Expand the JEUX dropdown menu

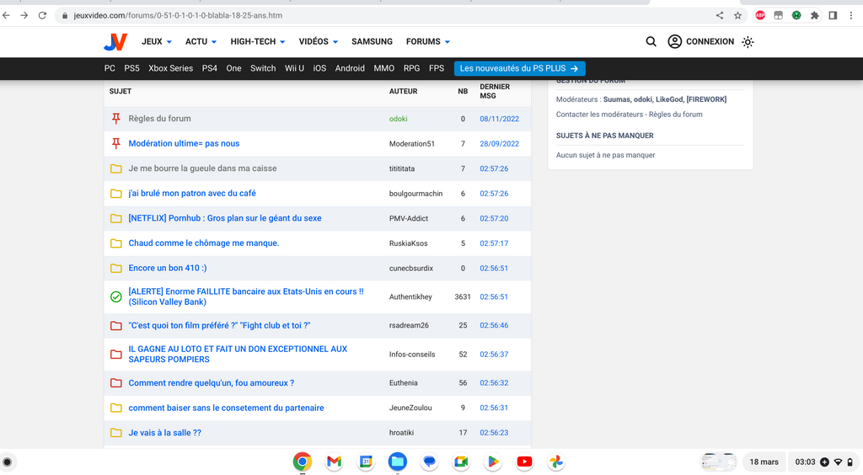157,41
